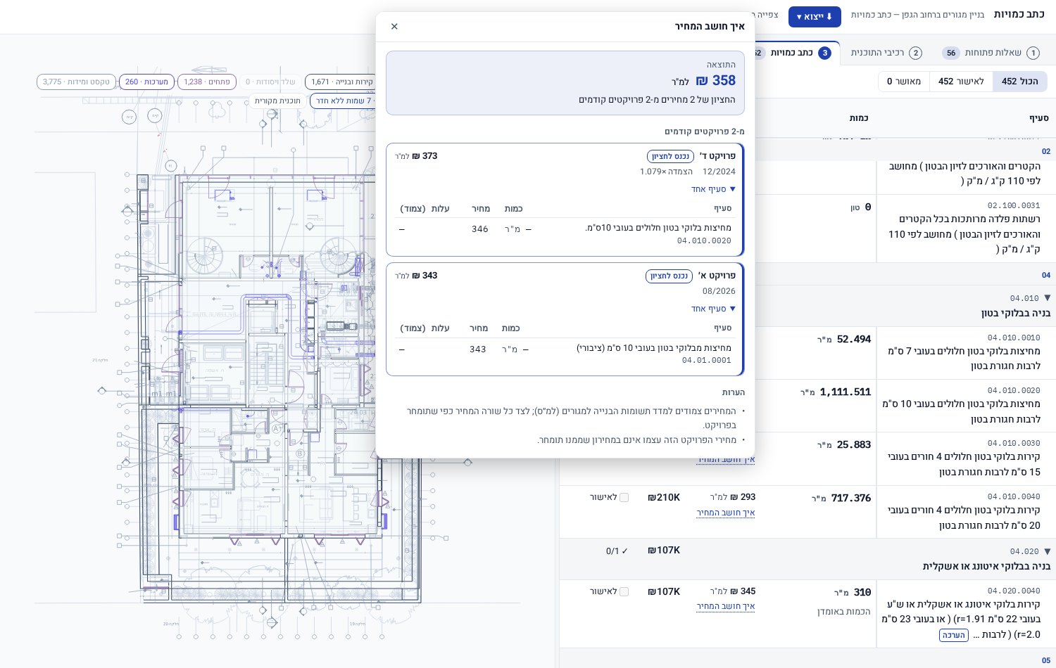The width and height of the screenshot is (1056, 668).
Task: Collapse סעיף אחד under פרויקט א'
Action: coord(713,309)
